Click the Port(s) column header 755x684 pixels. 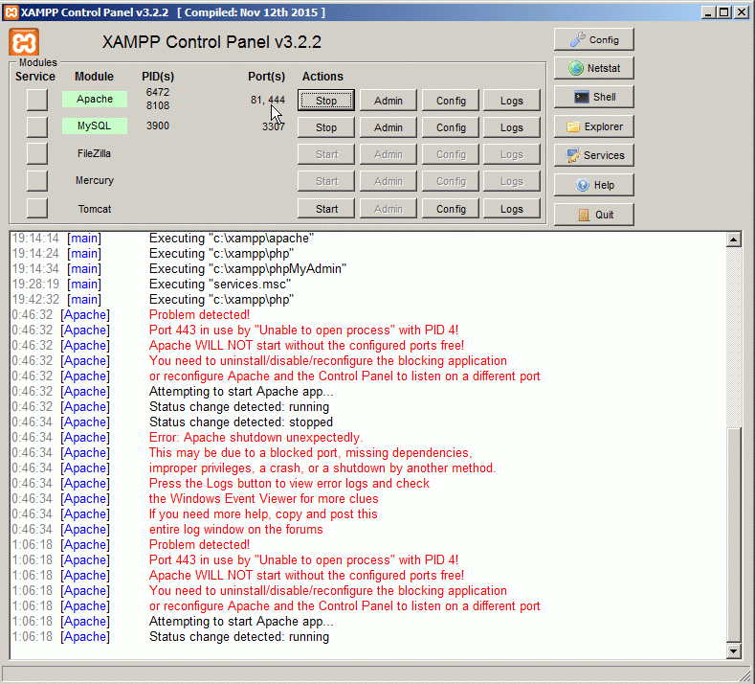(266, 77)
